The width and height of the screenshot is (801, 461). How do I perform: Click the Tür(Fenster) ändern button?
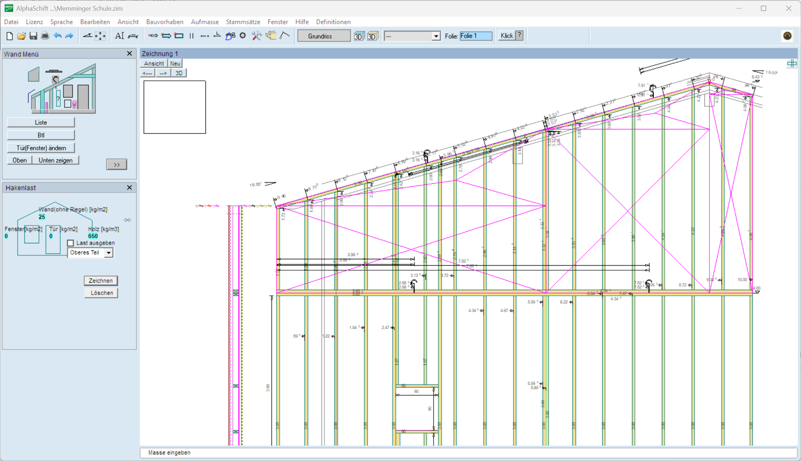tap(41, 148)
